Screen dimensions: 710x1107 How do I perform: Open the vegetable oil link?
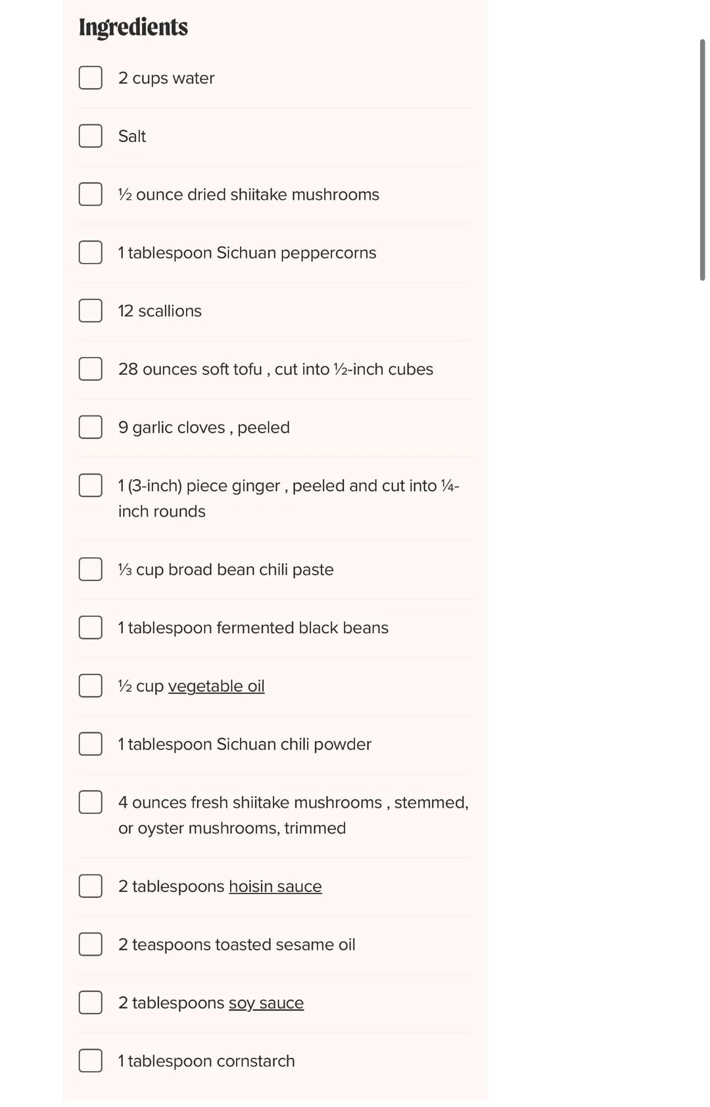click(x=216, y=686)
